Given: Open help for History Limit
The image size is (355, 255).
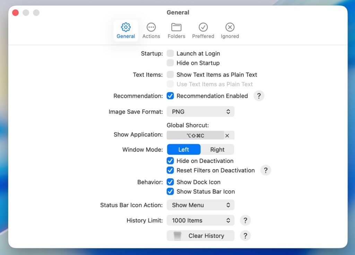Looking at the screenshot, I should [245, 220].
